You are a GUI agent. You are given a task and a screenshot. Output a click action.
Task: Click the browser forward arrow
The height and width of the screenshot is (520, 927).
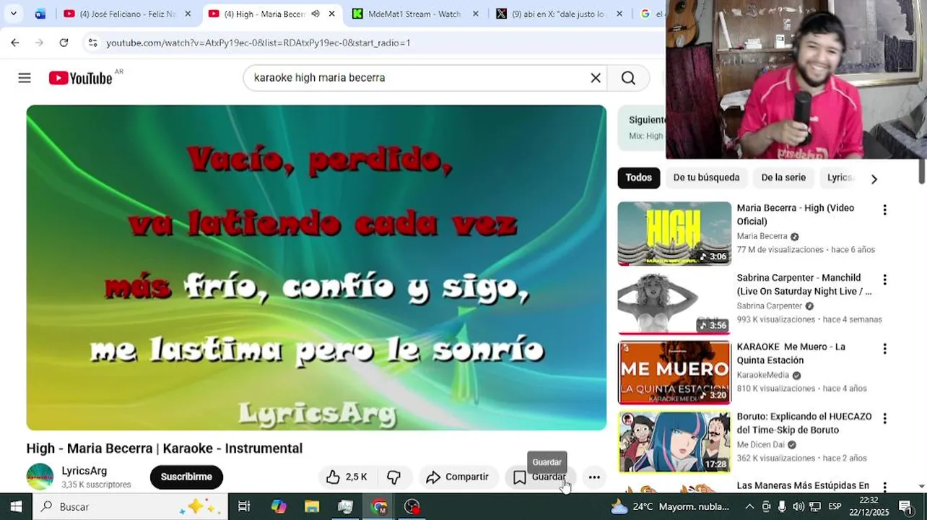tap(39, 43)
